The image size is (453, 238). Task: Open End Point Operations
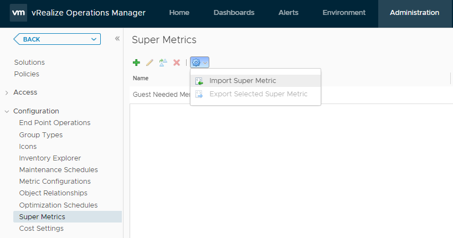tap(55, 123)
